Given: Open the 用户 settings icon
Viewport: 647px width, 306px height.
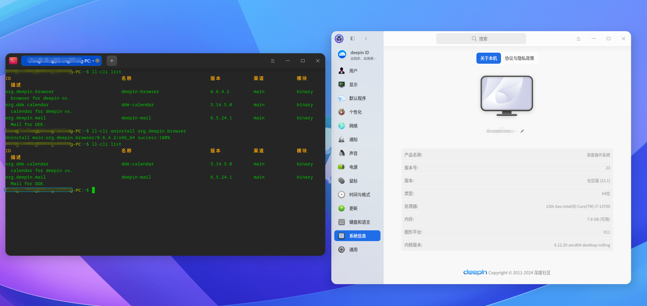Looking at the screenshot, I should coord(341,71).
